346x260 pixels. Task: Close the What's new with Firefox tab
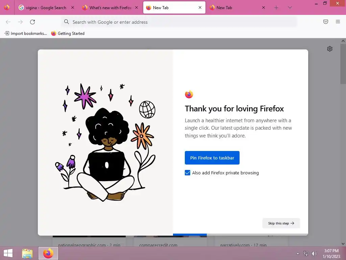point(137,7)
